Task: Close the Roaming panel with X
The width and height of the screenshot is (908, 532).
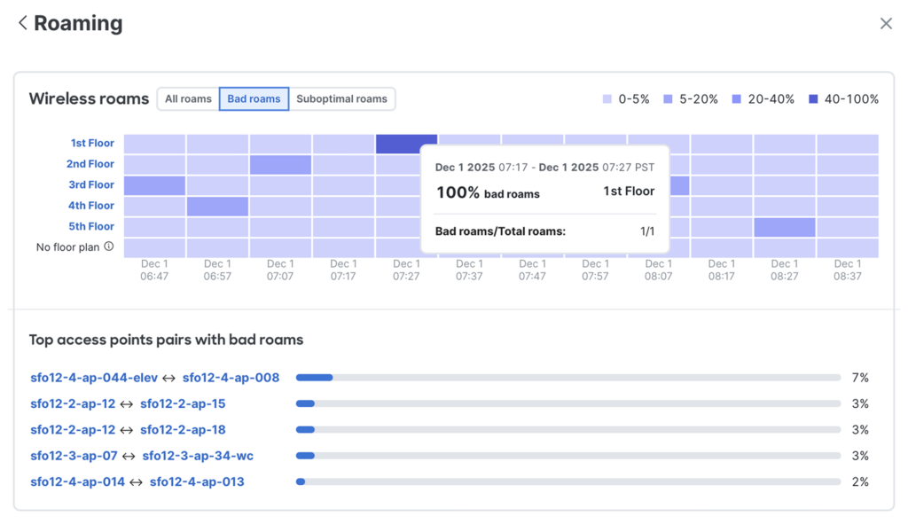Action: click(x=885, y=24)
